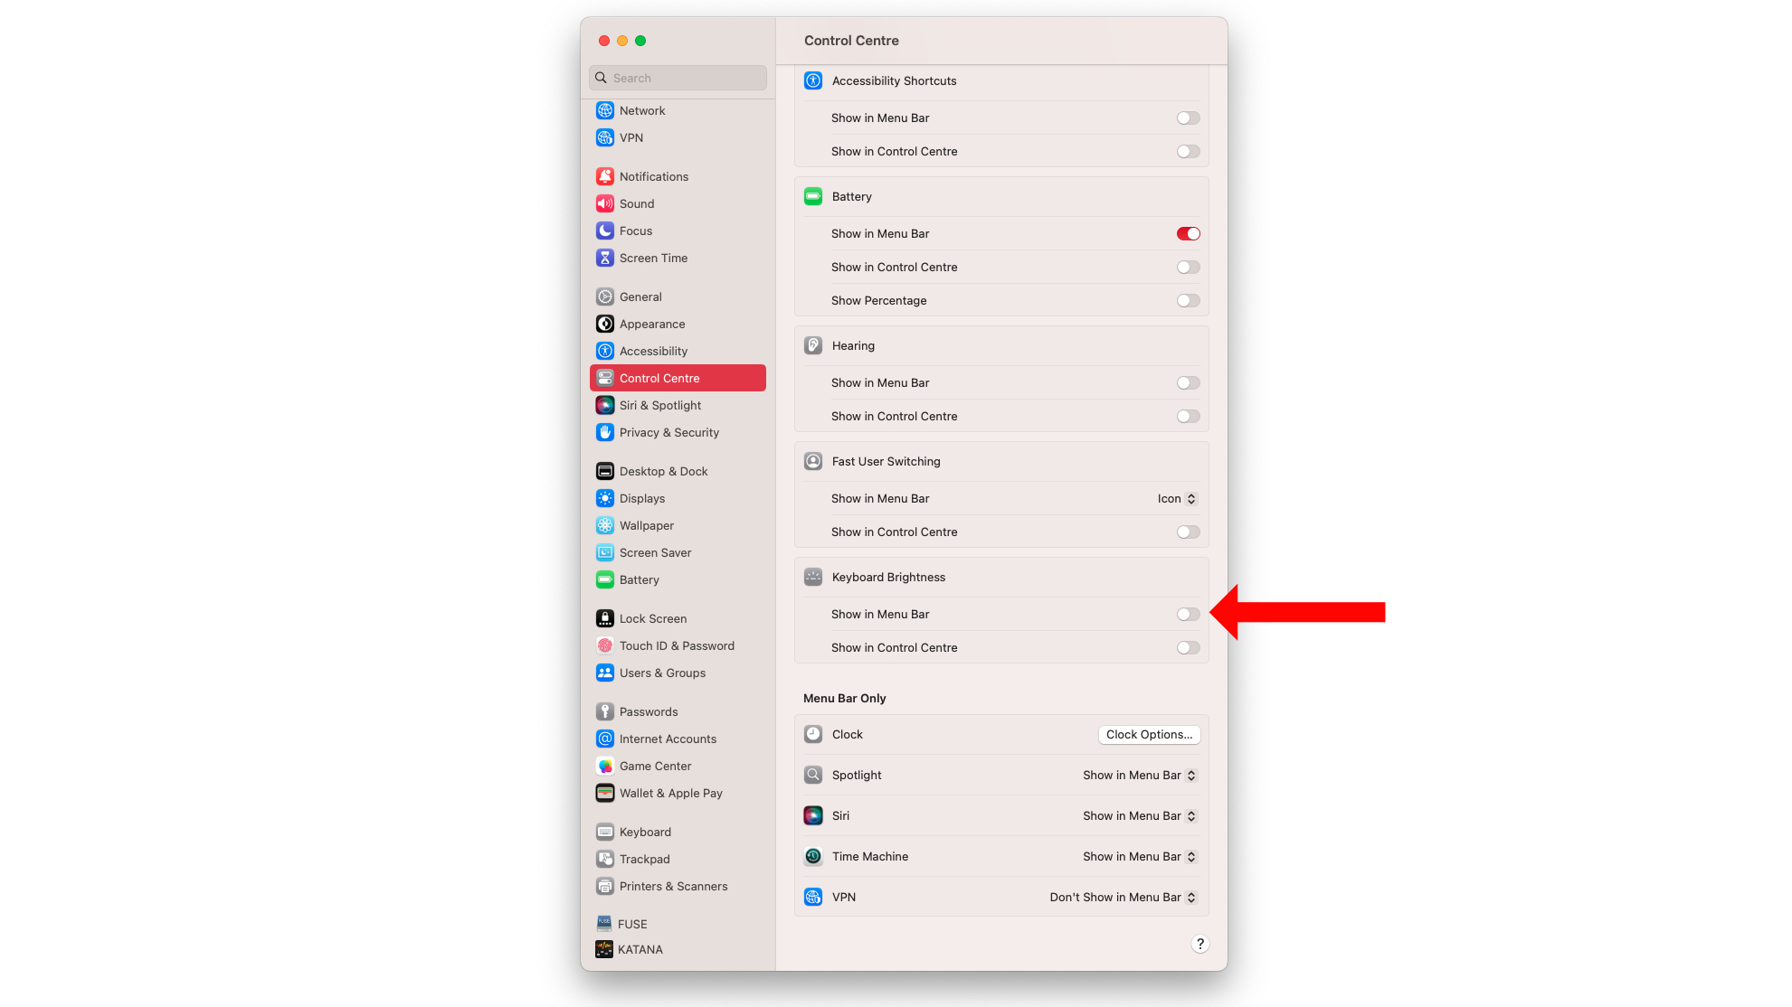The height and width of the screenshot is (1007, 1792).
Task: Open Clock Options button
Action: (x=1147, y=734)
